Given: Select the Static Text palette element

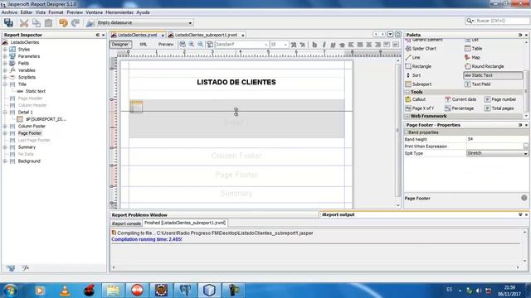Looking at the screenshot, I should point(493,75).
